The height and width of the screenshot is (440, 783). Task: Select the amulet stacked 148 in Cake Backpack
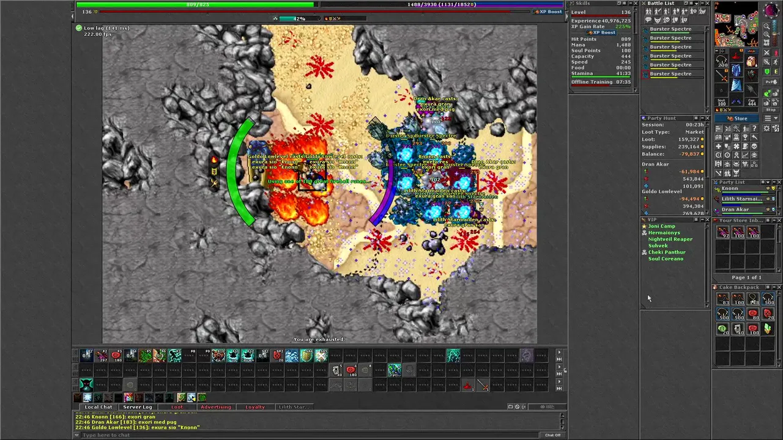[x=752, y=299]
